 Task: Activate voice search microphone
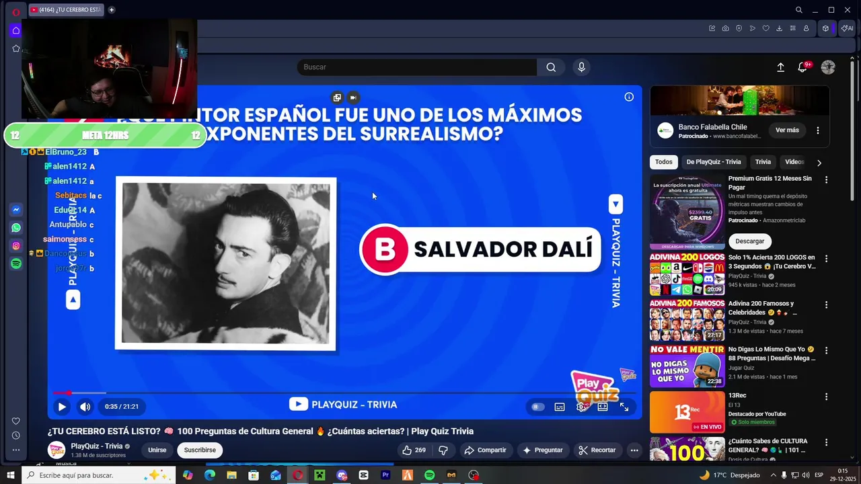pos(582,67)
